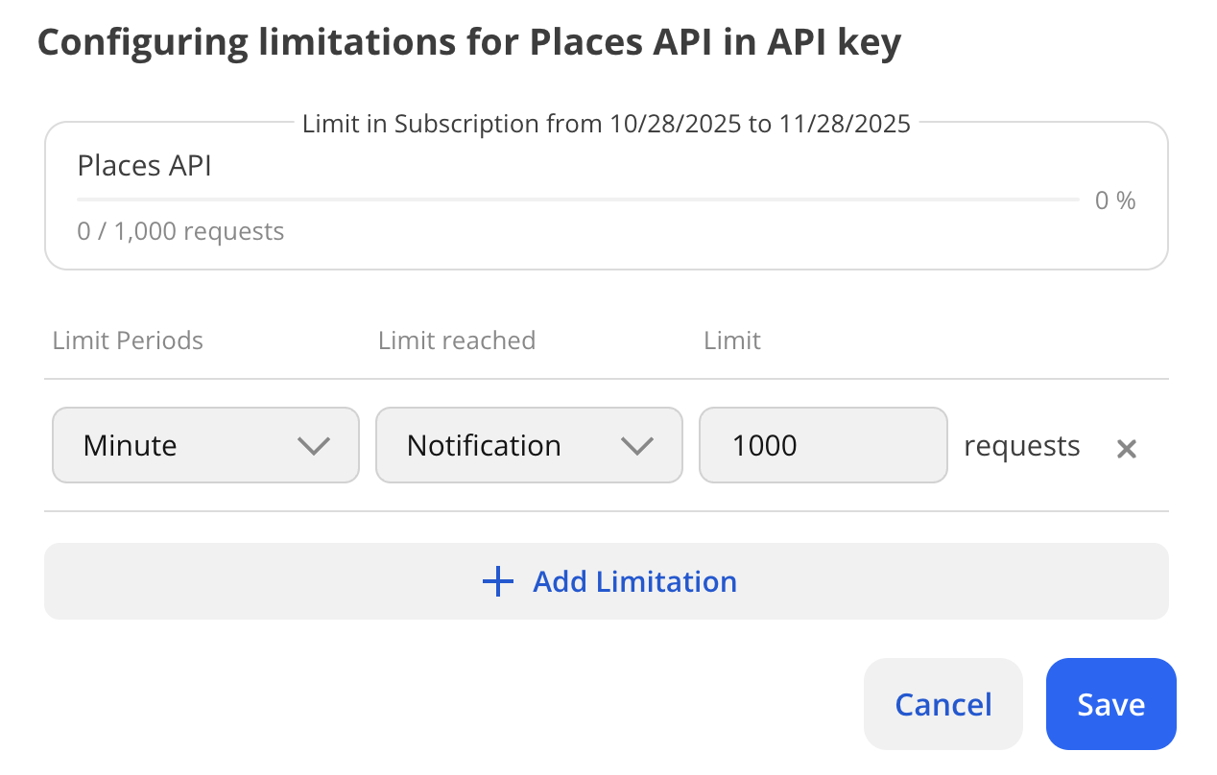The height and width of the screenshot is (775, 1217).
Task: Cancel the limitation configuration
Action: [943, 704]
